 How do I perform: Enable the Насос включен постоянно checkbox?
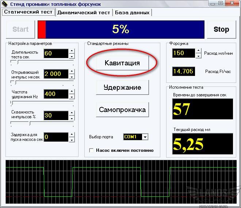pos(92,150)
